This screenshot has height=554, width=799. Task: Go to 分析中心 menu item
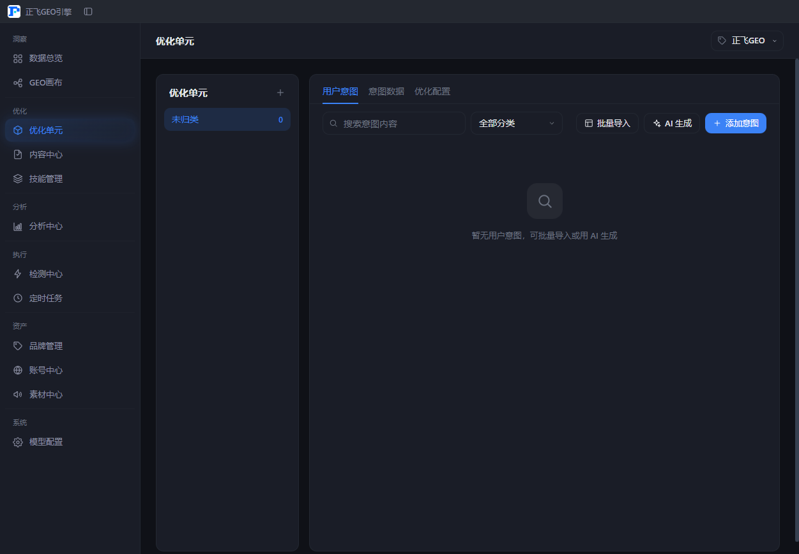(x=70, y=226)
